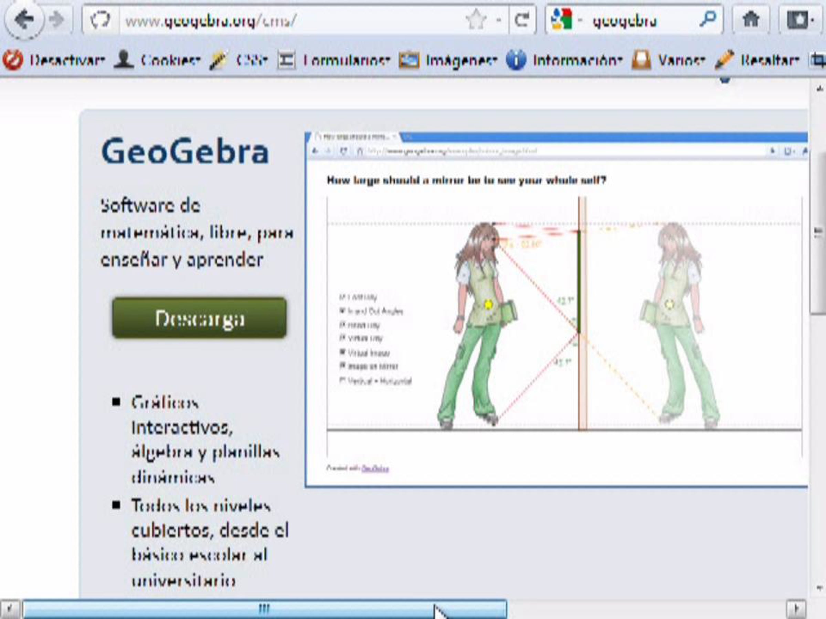826x619 pixels.
Task: Open the dropdown arrow next to the bookmark star
Action: [498, 20]
